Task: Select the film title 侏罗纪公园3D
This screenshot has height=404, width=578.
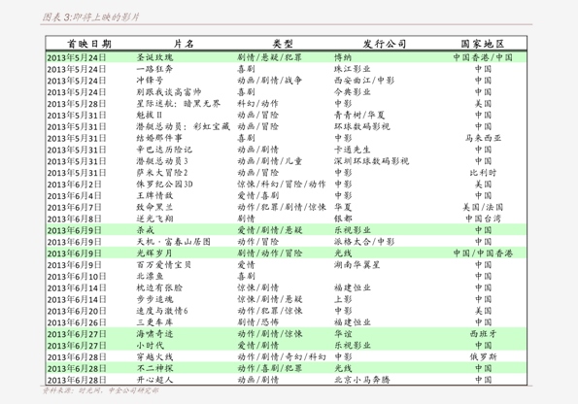Action: (x=164, y=184)
